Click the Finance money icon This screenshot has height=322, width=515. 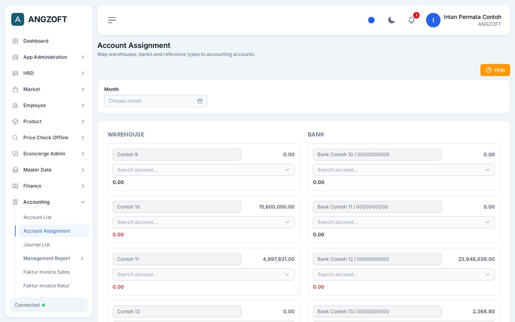15,186
